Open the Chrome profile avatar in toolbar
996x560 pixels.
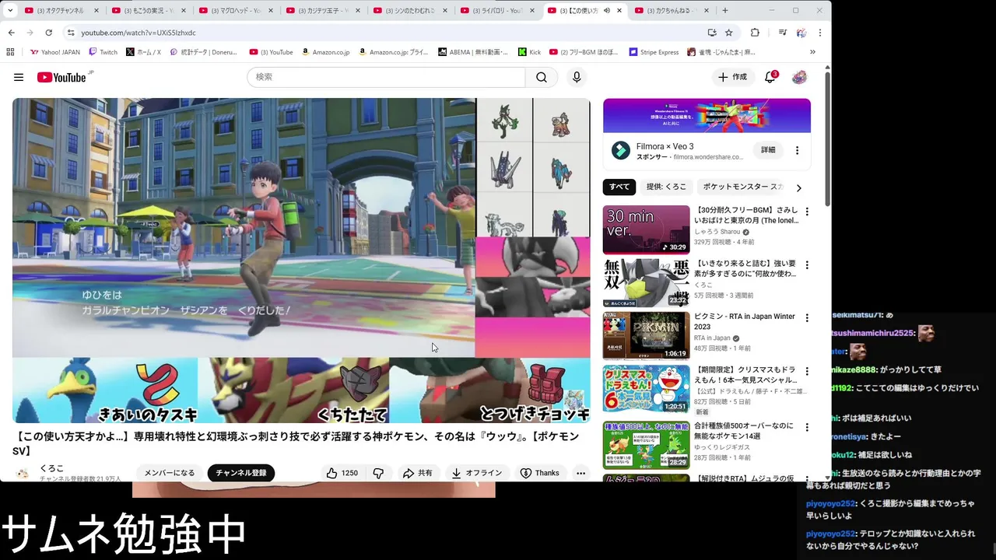pos(801,33)
